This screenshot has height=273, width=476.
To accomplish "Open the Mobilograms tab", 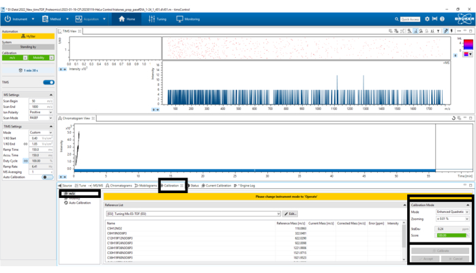I will point(146,186).
